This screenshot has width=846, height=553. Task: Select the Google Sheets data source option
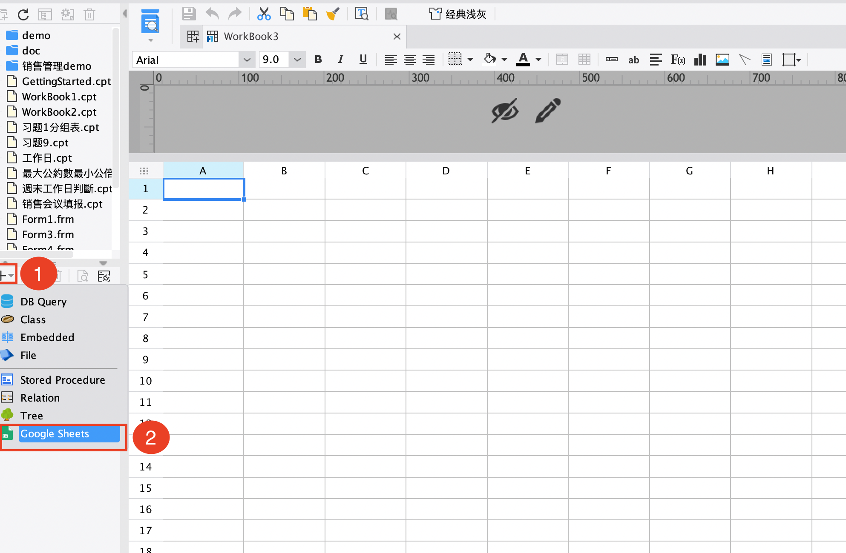(x=55, y=433)
